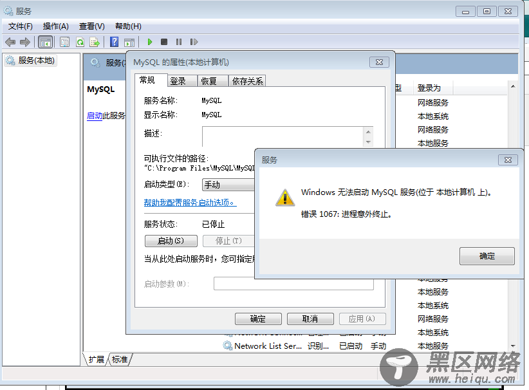This screenshot has width=529, height=390.
Task: Pause service with the pause icon
Action: (x=179, y=42)
